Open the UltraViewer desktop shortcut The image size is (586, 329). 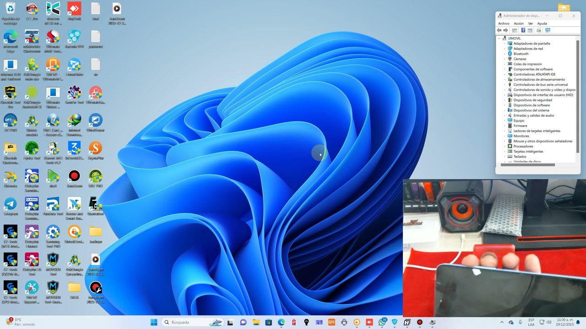pos(95,123)
